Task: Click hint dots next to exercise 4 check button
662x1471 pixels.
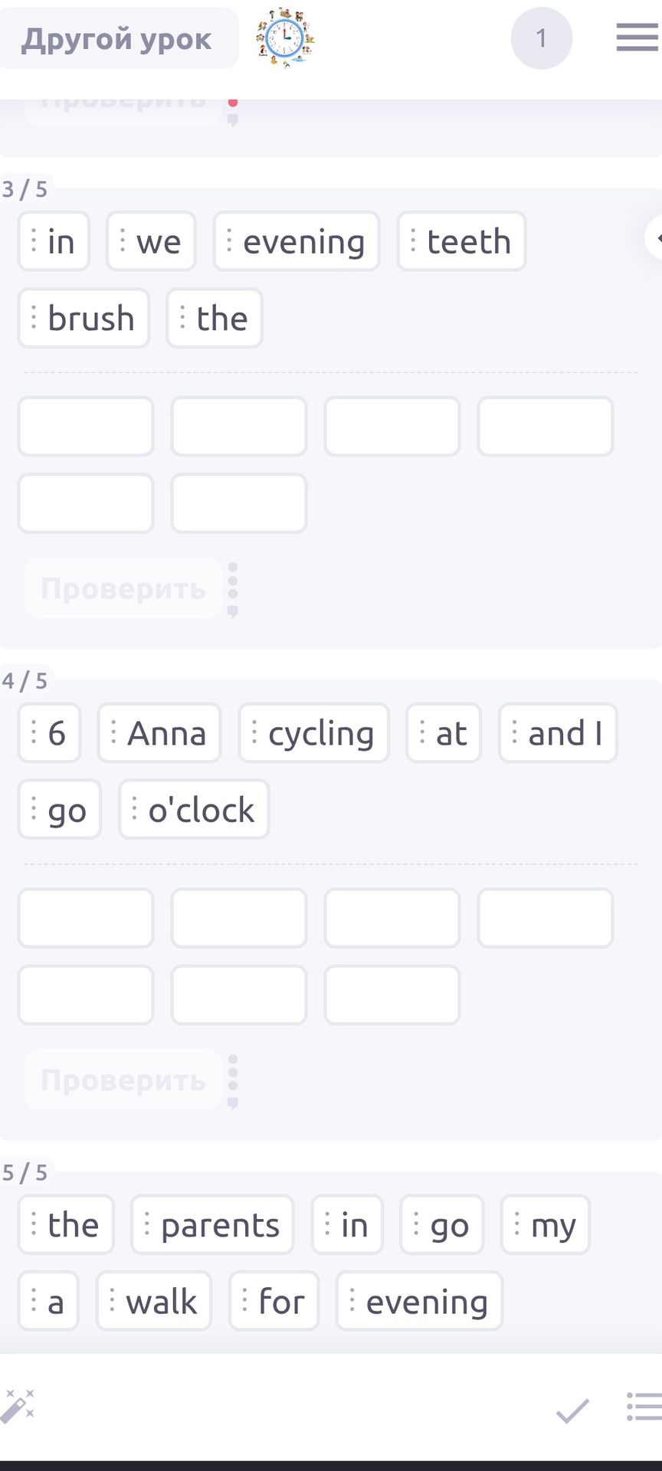Action: [x=233, y=1082]
